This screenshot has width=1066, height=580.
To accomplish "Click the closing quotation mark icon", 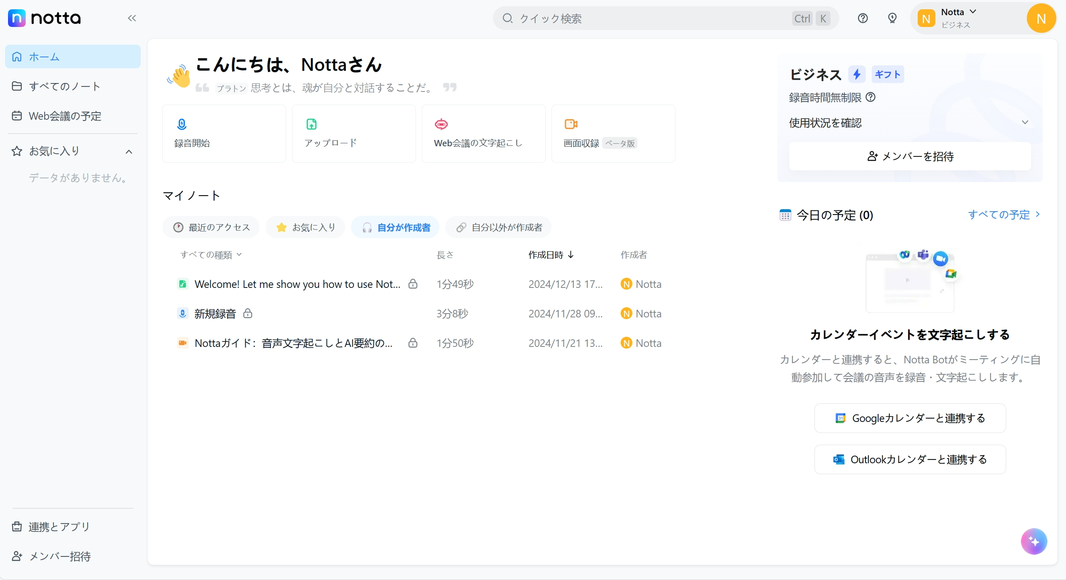I will [450, 87].
